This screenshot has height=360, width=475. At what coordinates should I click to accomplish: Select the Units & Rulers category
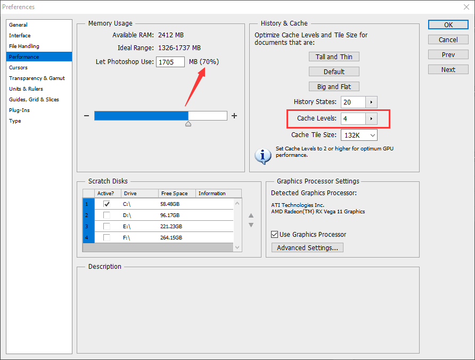tap(39, 89)
